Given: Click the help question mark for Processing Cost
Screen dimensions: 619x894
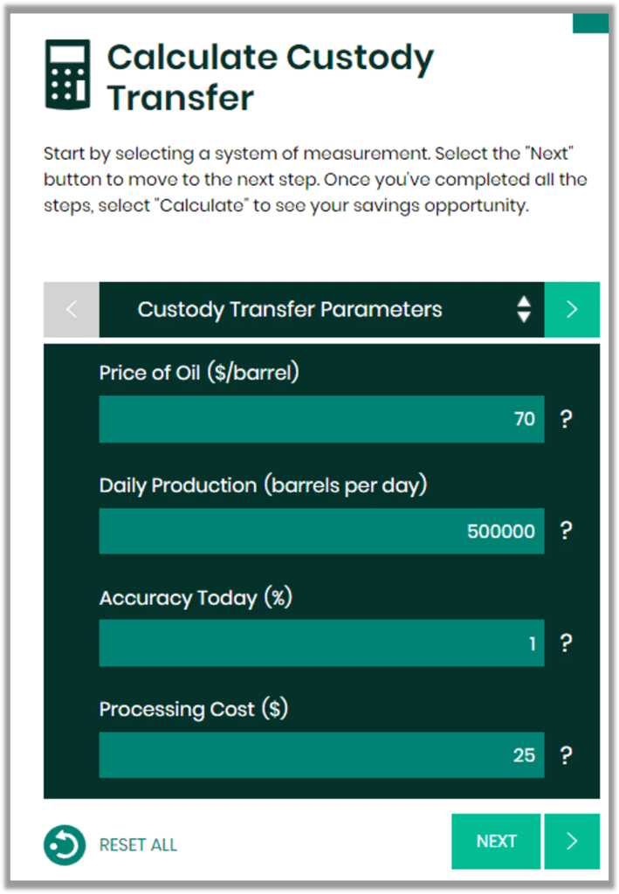Looking at the screenshot, I should point(566,755).
